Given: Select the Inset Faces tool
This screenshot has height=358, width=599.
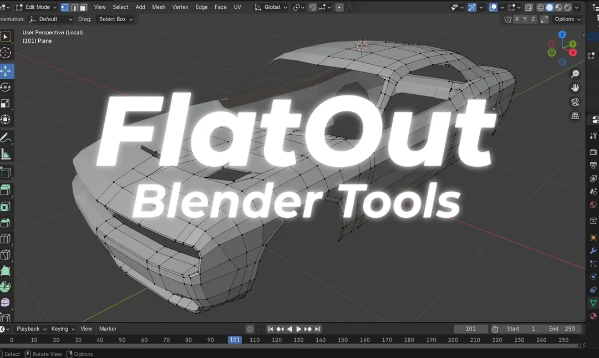Looking at the screenshot, I should [x=6, y=207].
